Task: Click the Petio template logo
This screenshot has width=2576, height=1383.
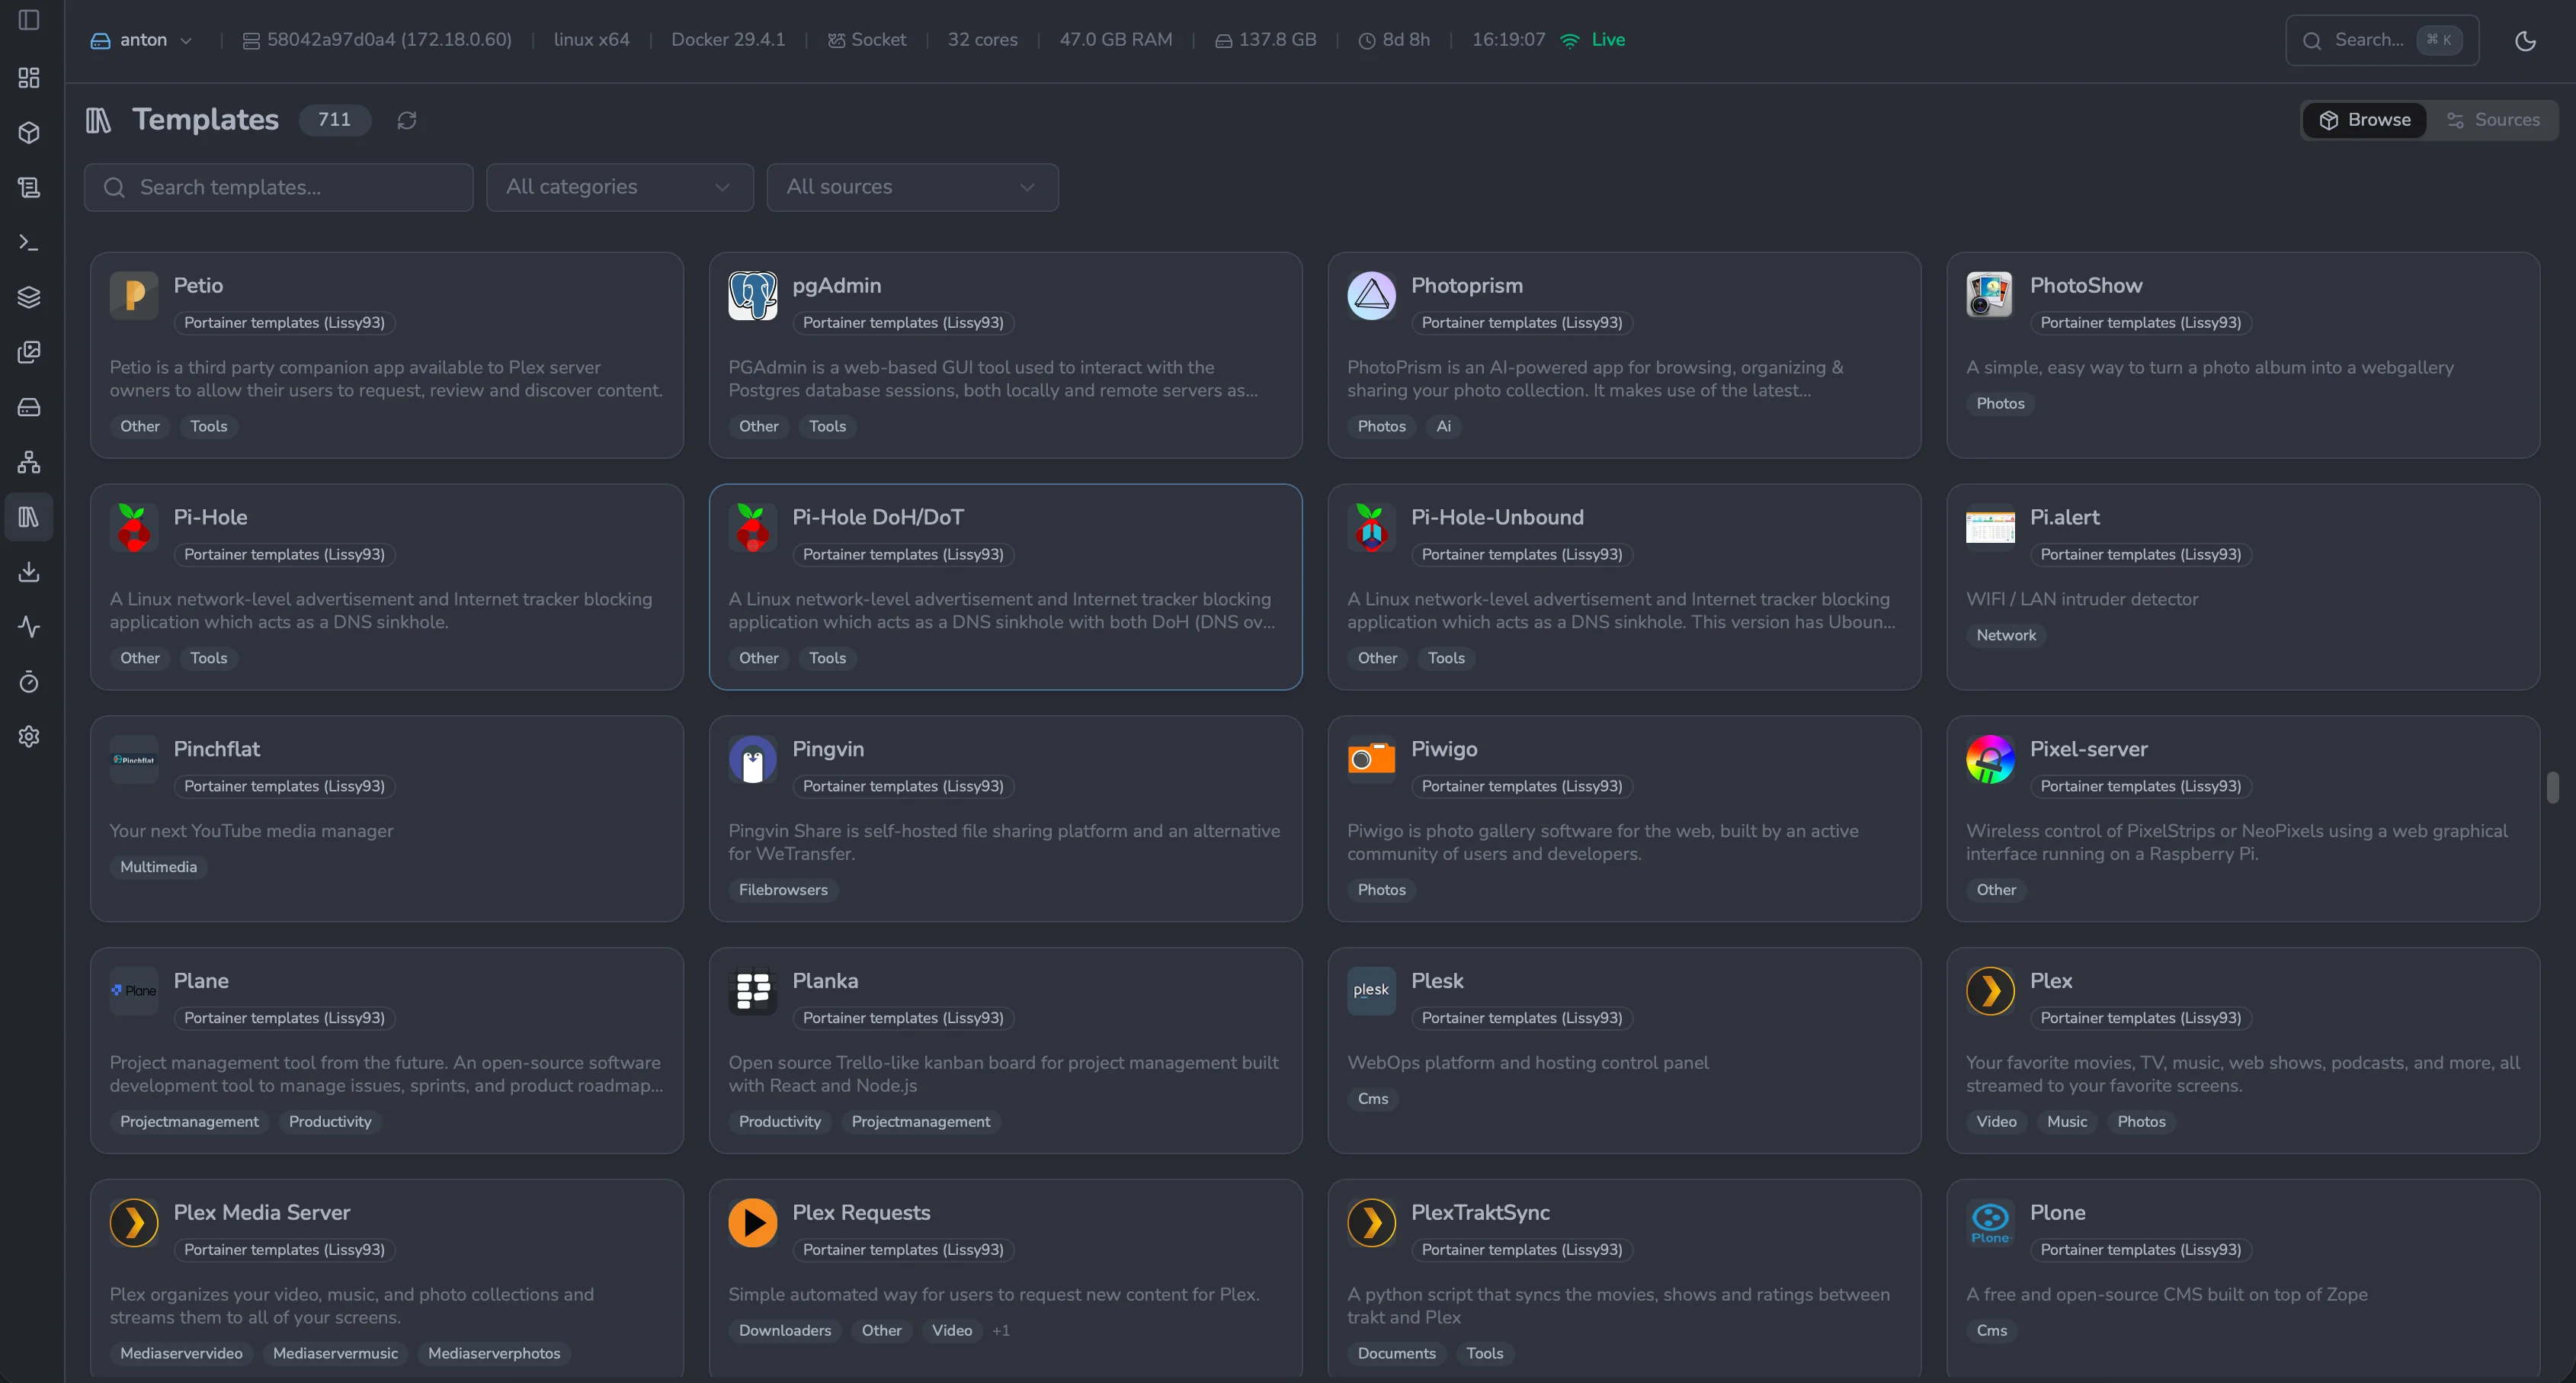Action: [x=134, y=296]
